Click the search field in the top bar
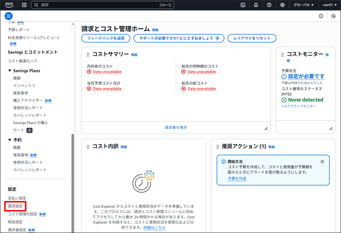Viewport: 341px width, 233px height. click(103, 5)
